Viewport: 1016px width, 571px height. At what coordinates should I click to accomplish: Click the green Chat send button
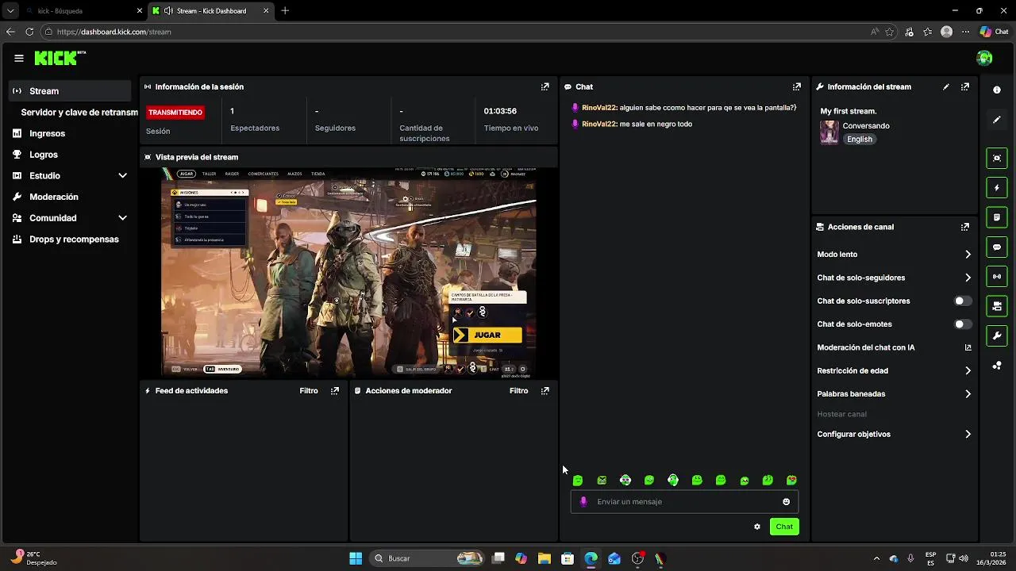tap(784, 527)
